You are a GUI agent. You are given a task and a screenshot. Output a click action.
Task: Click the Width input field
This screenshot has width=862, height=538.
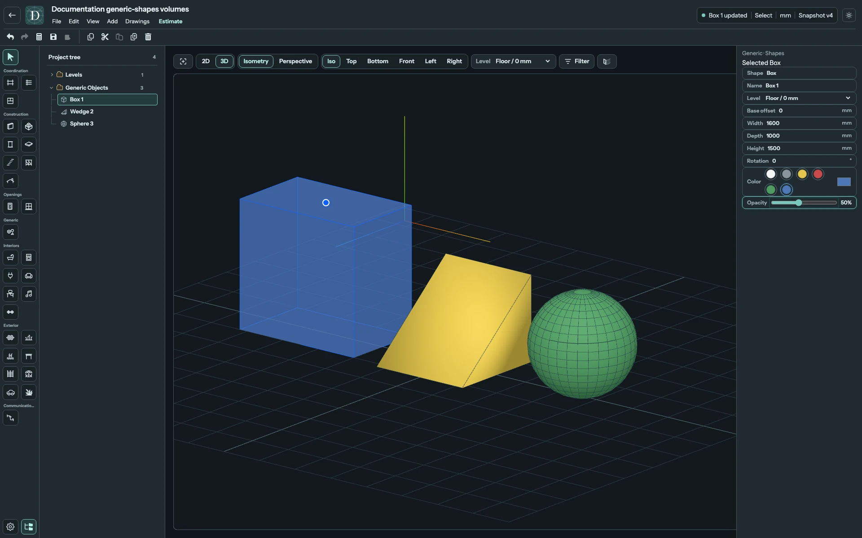click(799, 123)
